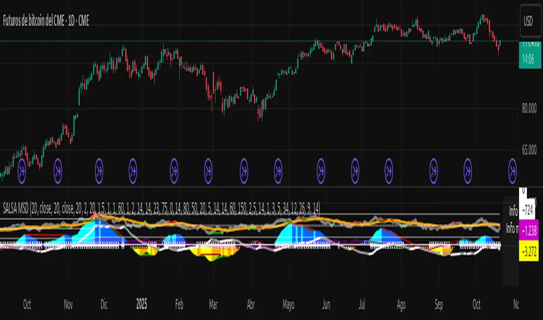Click the contract roll marker before Sep 2025

tap(433, 170)
